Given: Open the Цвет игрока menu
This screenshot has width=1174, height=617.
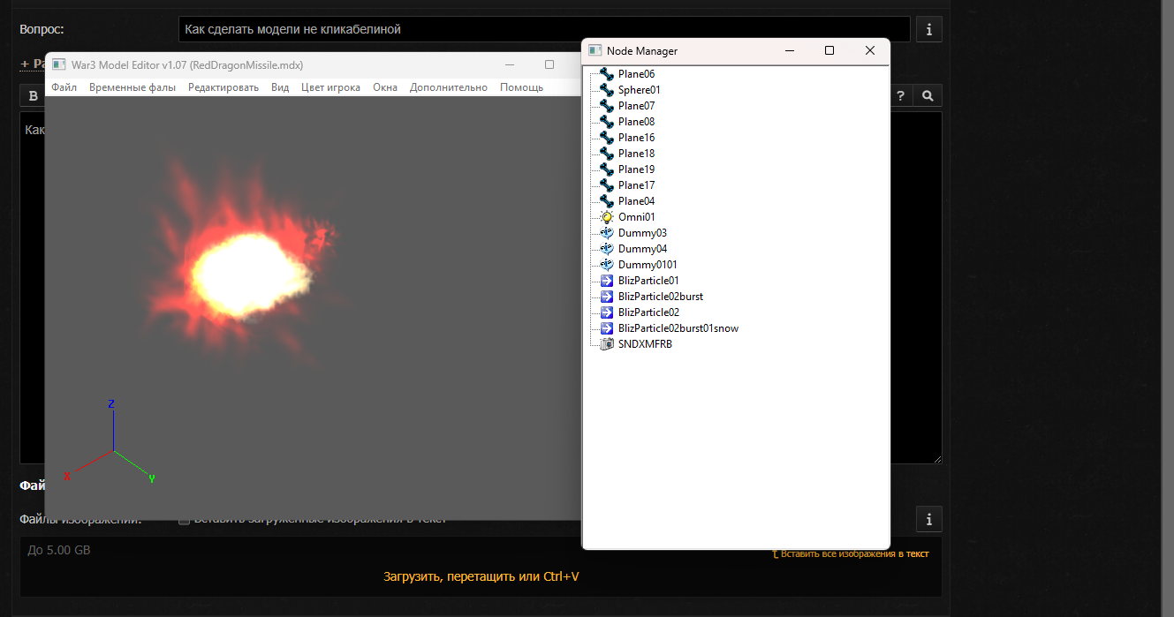Looking at the screenshot, I should pyautogui.click(x=330, y=87).
